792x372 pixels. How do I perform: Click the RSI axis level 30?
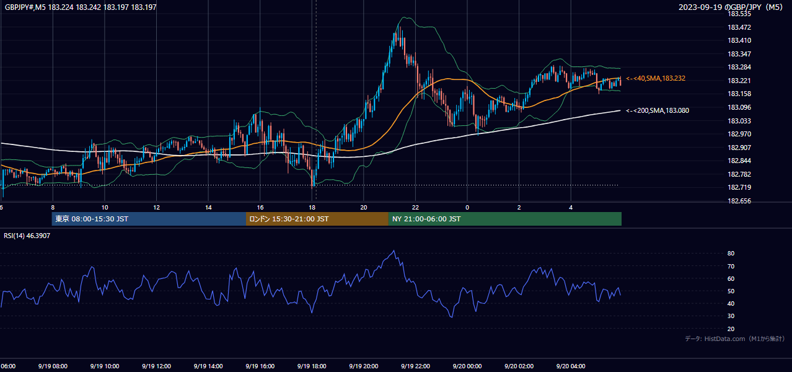click(x=731, y=317)
